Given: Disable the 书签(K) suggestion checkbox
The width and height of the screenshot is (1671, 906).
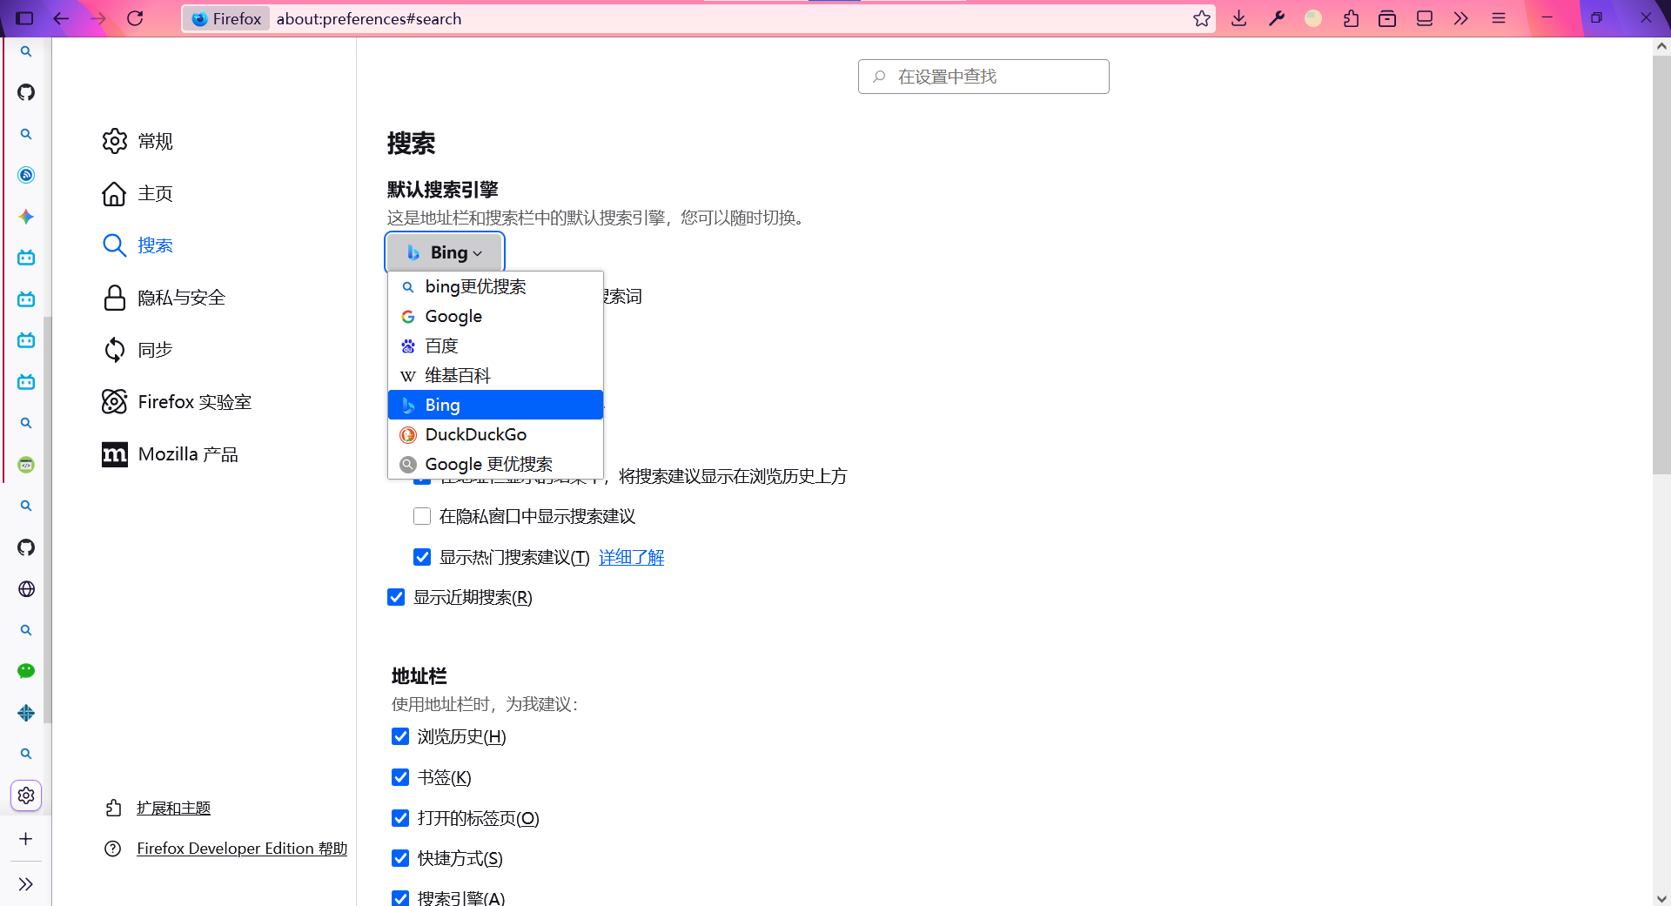Looking at the screenshot, I should pos(399,776).
